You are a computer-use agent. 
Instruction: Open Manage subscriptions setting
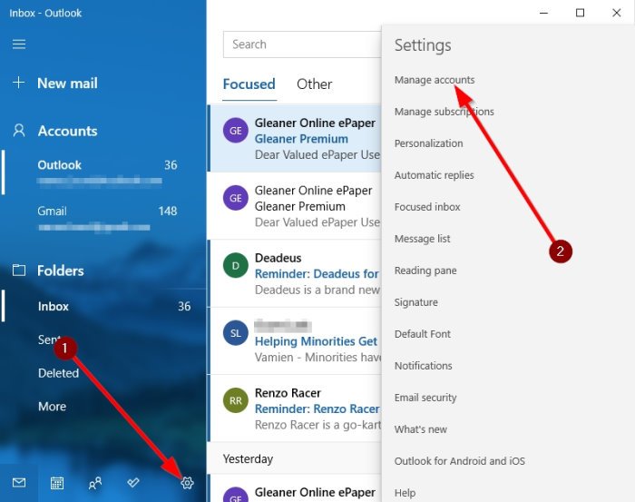(444, 112)
